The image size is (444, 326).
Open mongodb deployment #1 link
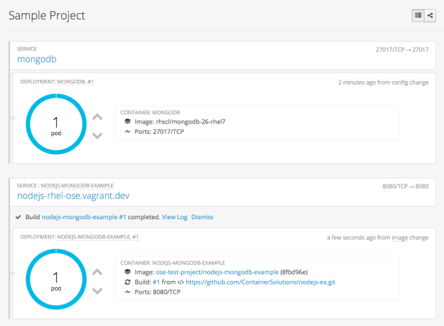point(90,82)
